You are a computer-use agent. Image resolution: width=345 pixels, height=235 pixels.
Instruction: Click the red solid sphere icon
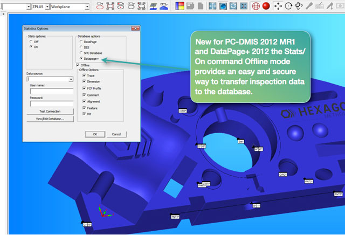tap(266, 6)
